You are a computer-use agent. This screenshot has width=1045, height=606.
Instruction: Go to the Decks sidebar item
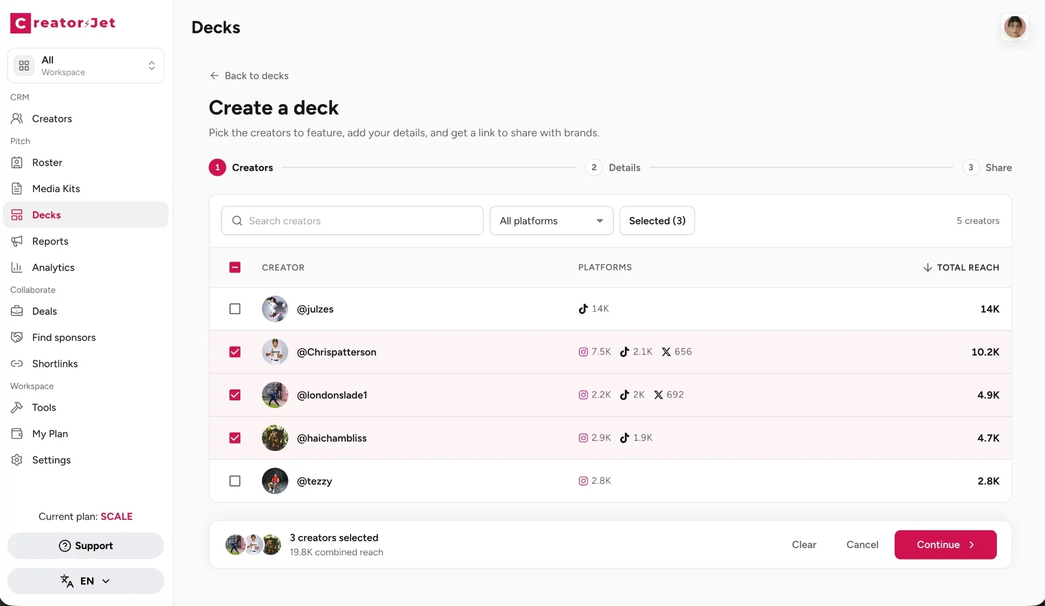tap(86, 215)
